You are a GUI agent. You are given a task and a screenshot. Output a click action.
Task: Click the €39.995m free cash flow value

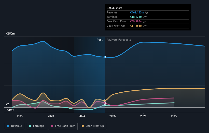click(x=136, y=21)
